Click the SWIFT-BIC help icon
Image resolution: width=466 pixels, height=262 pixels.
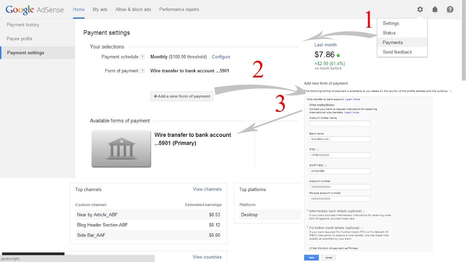(326, 165)
